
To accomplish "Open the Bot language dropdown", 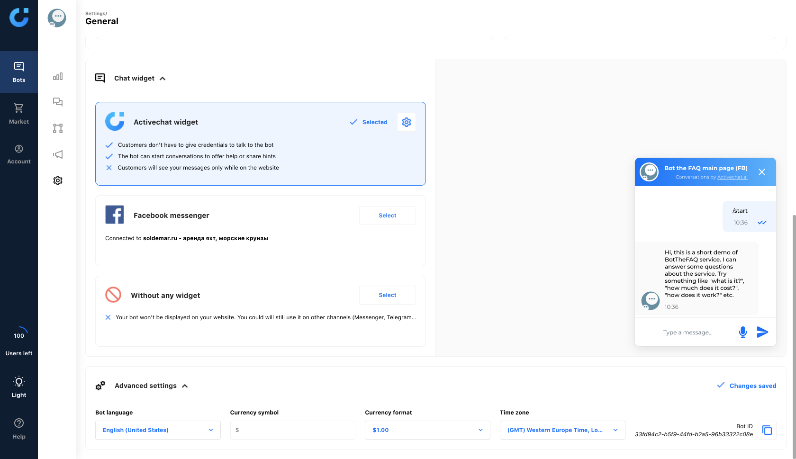I will 158,430.
